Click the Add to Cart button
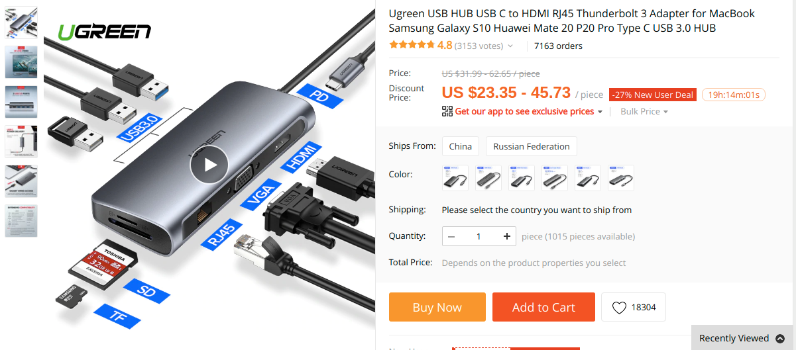Viewport: 796px width, 350px height. click(x=543, y=307)
